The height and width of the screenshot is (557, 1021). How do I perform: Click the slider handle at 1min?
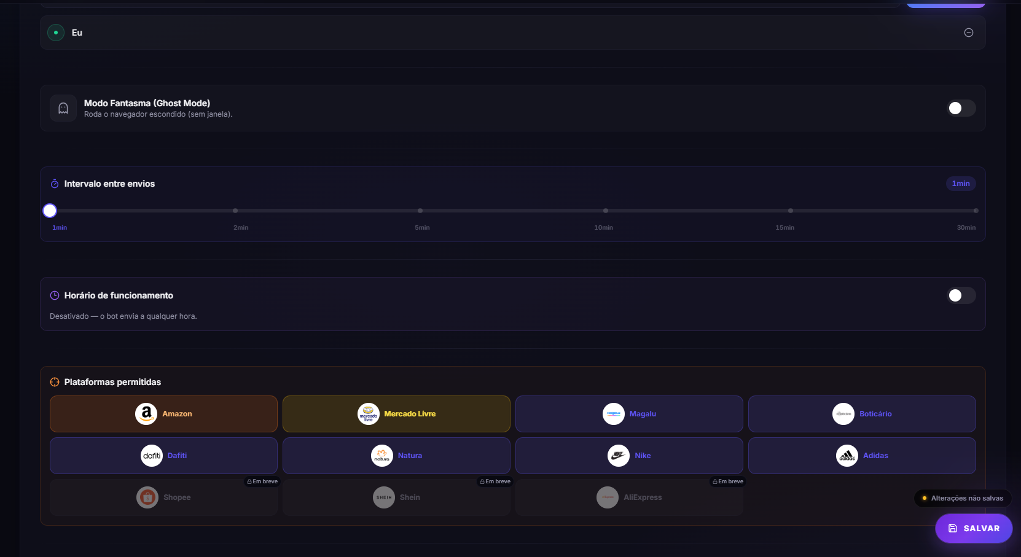(50, 211)
